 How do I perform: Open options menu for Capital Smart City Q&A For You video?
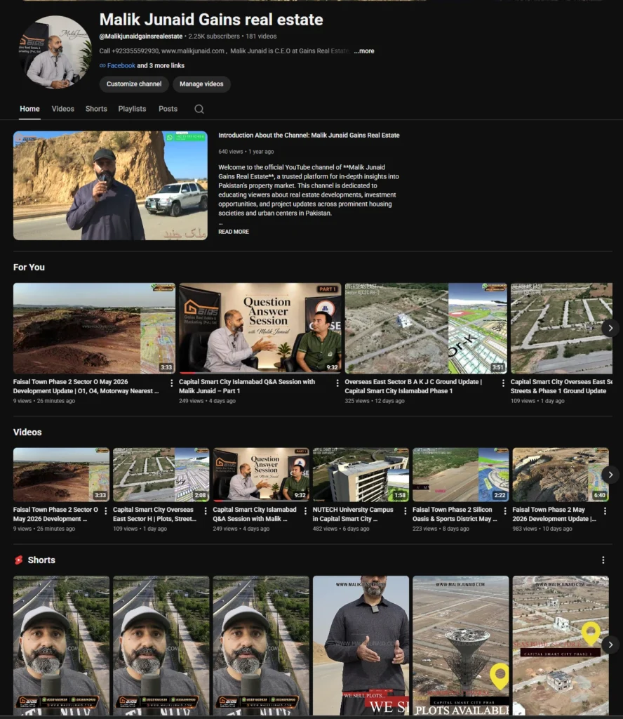click(337, 383)
